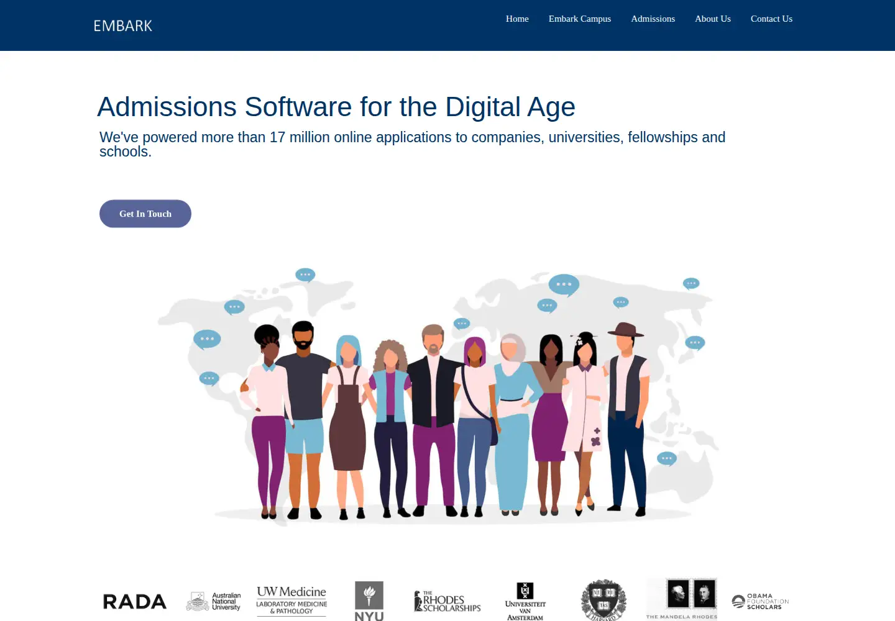Screen dimensions: 895x621
Task: Click the EMBARK logo in header
Action: (123, 25)
